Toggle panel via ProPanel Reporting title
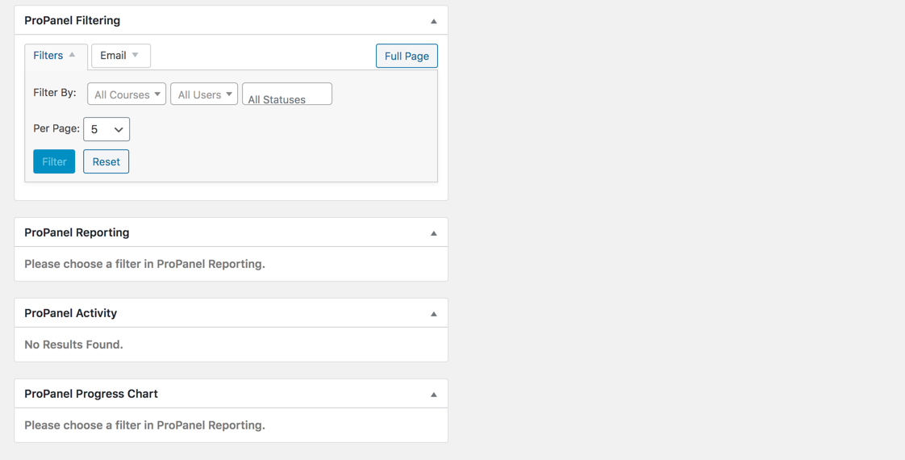905x460 pixels. click(77, 232)
